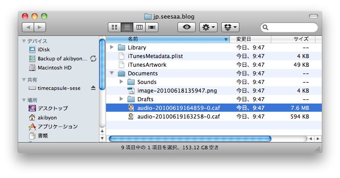Screen dimensions: 340x178
Task: Open the Dropbox toolbar menu
Action: point(230,27)
